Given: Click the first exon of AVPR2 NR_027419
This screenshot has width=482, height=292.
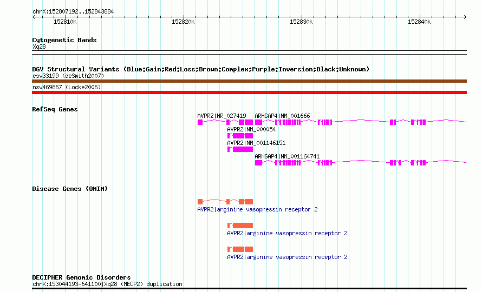Looking at the screenshot, I should click(200, 122).
